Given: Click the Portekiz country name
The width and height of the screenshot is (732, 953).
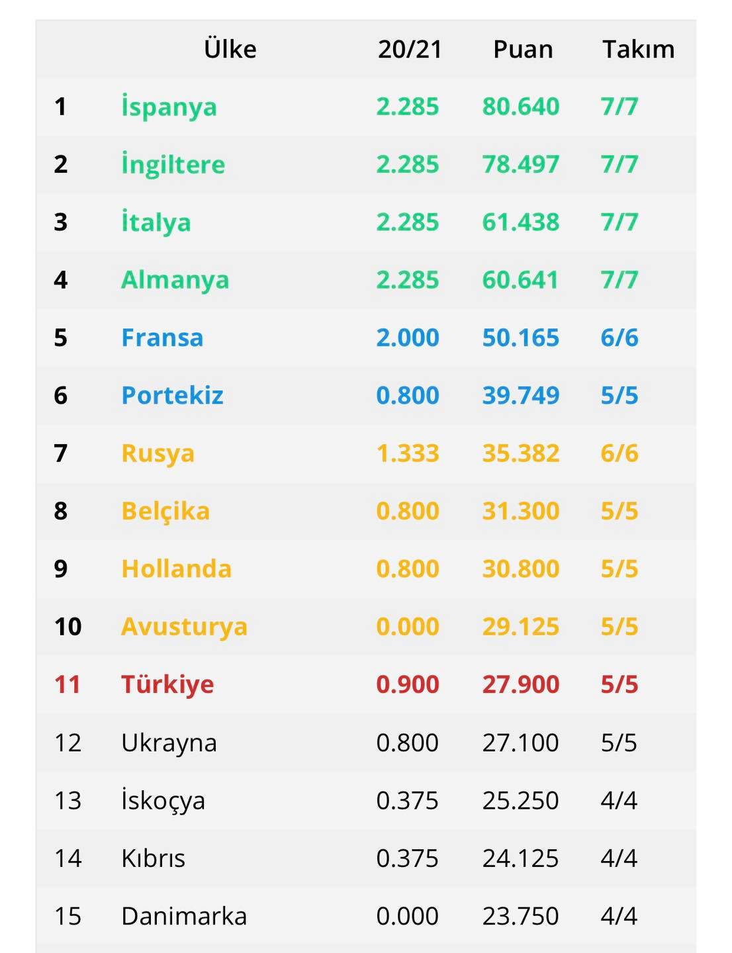Looking at the screenshot, I should click(x=172, y=395).
